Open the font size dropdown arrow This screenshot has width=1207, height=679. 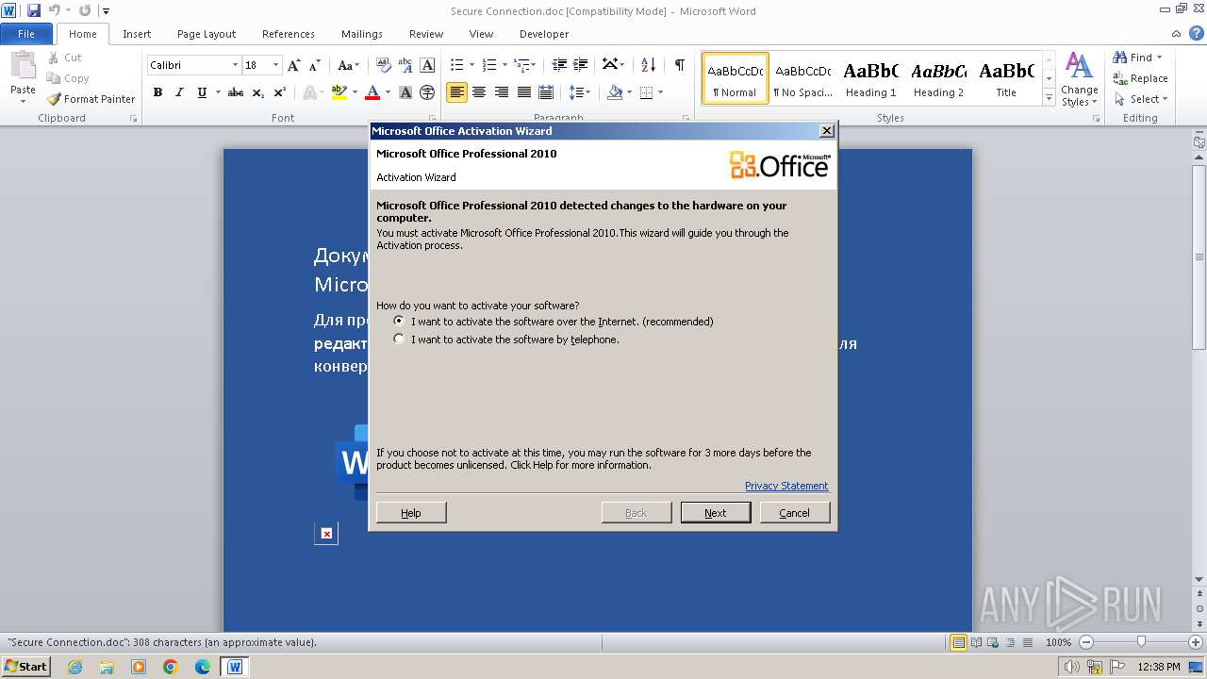275,65
